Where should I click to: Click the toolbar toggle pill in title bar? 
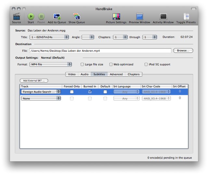pos(194,9)
